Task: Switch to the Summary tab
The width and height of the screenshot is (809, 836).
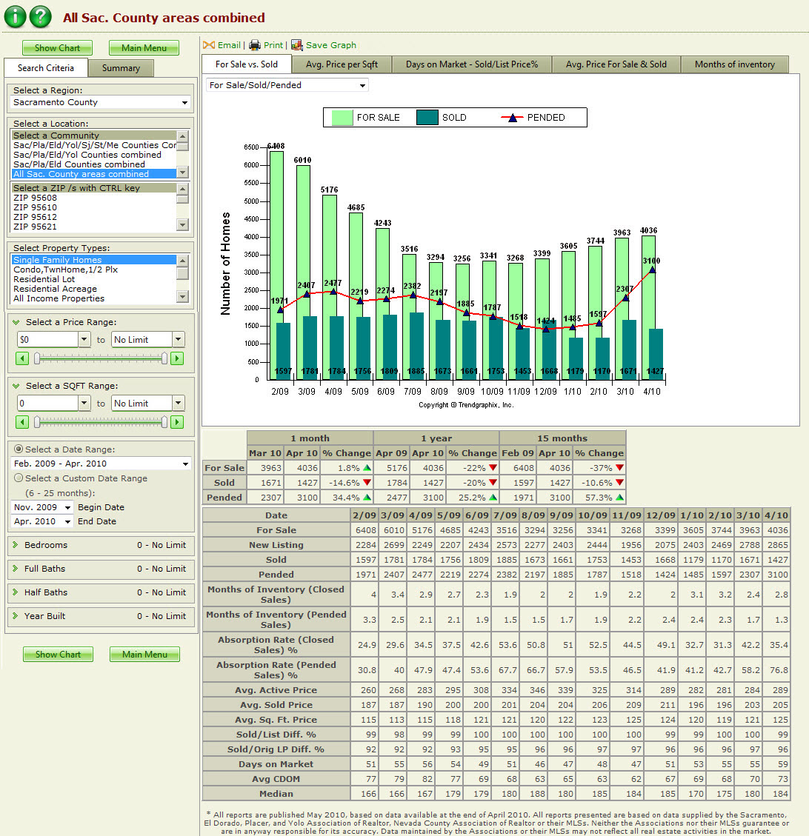Action: 121,68
